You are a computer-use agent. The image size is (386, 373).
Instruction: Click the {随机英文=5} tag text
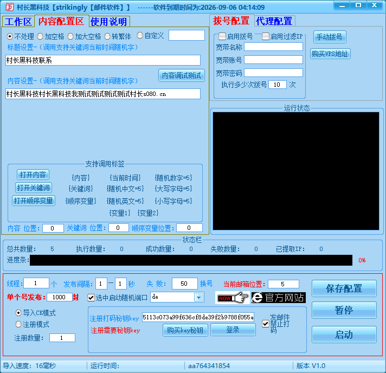pos(125,201)
